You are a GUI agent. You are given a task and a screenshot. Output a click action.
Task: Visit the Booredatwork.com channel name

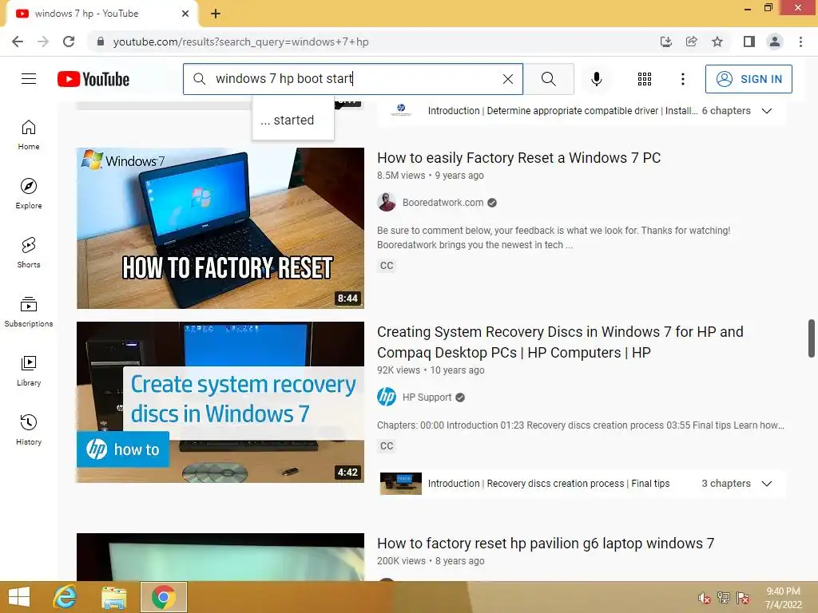(x=443, y=202)
